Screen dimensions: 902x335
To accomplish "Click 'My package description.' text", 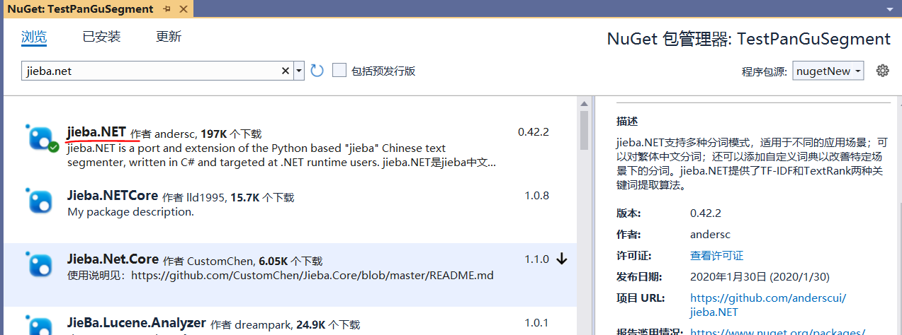I will [x=130, y=212].
